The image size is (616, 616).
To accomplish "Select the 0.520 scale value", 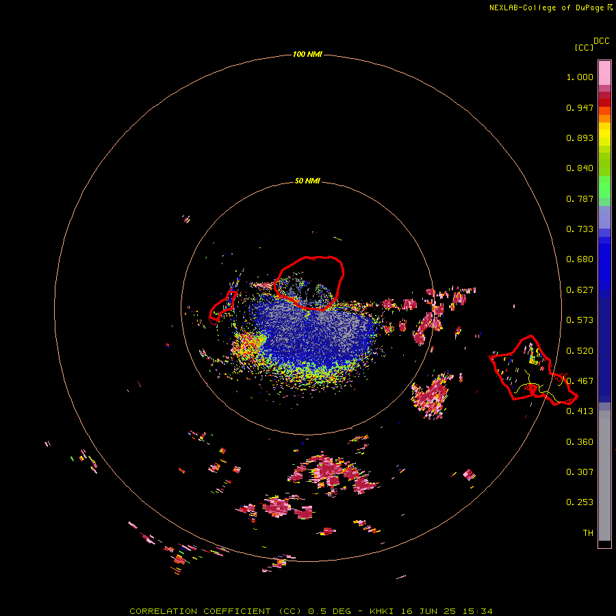I will pos(580,351).
